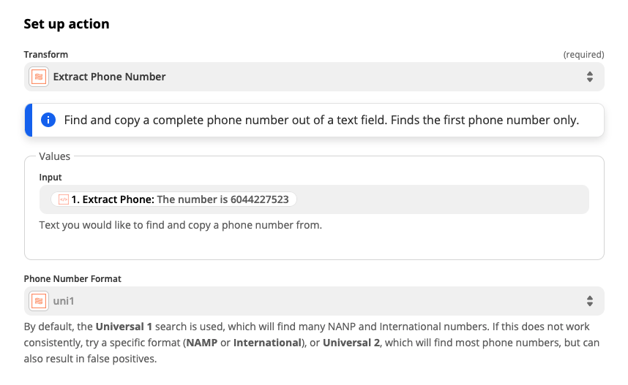Click the "Input" label above the field
The height and width of the screenshot is (385, 628).
click(x=51, y=178)
